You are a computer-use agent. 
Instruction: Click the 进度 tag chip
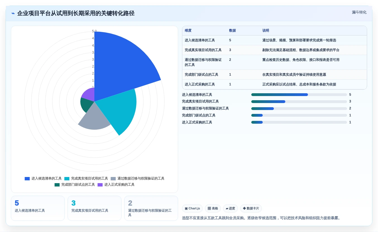230,208
